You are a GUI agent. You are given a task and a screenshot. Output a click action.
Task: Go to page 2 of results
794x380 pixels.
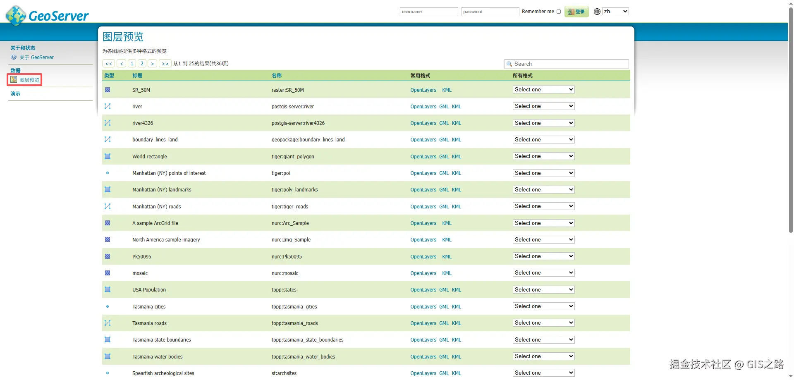pyautogui.click(x=142, y=64)
